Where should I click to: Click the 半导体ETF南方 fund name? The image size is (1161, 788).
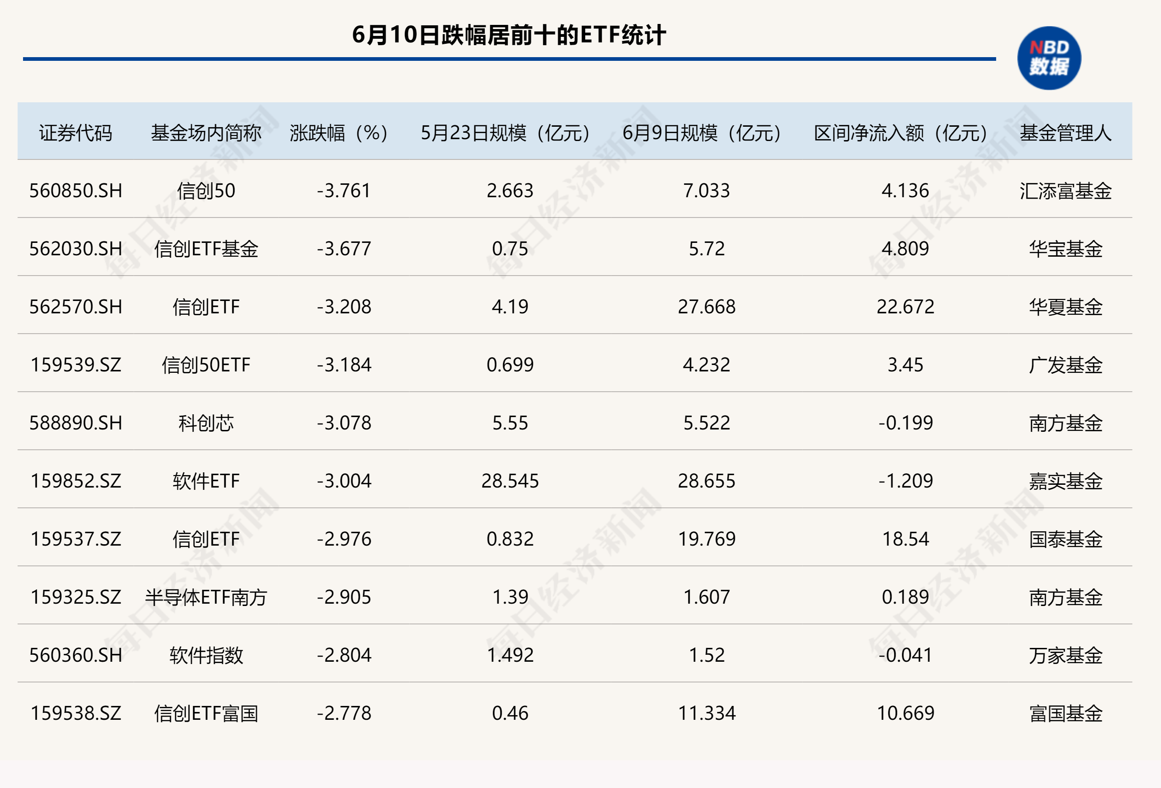pyautogui.click(x=206, y=597)
